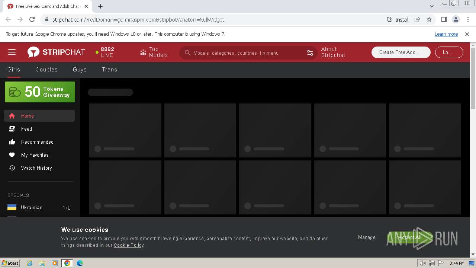Click the taskbar clock 3:44 PM
476x268 pixels.
pyautogui.click(x=457, y=263)
